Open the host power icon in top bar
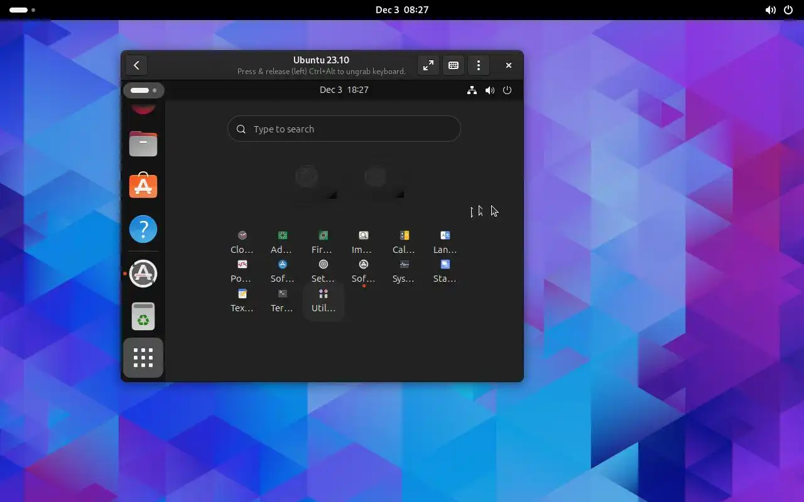804x502 pixels. [x=788, y=10]
